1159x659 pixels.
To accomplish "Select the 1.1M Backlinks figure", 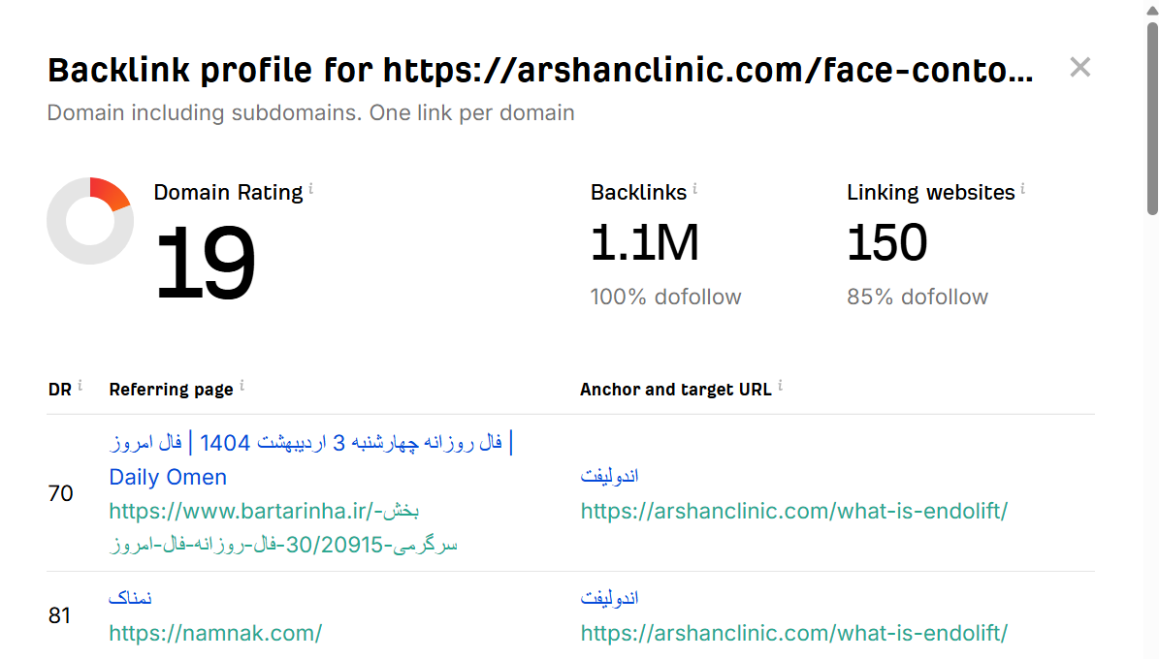I will [645, 242].
